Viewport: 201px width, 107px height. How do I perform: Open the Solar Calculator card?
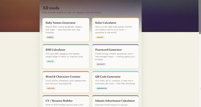point(115,29)
